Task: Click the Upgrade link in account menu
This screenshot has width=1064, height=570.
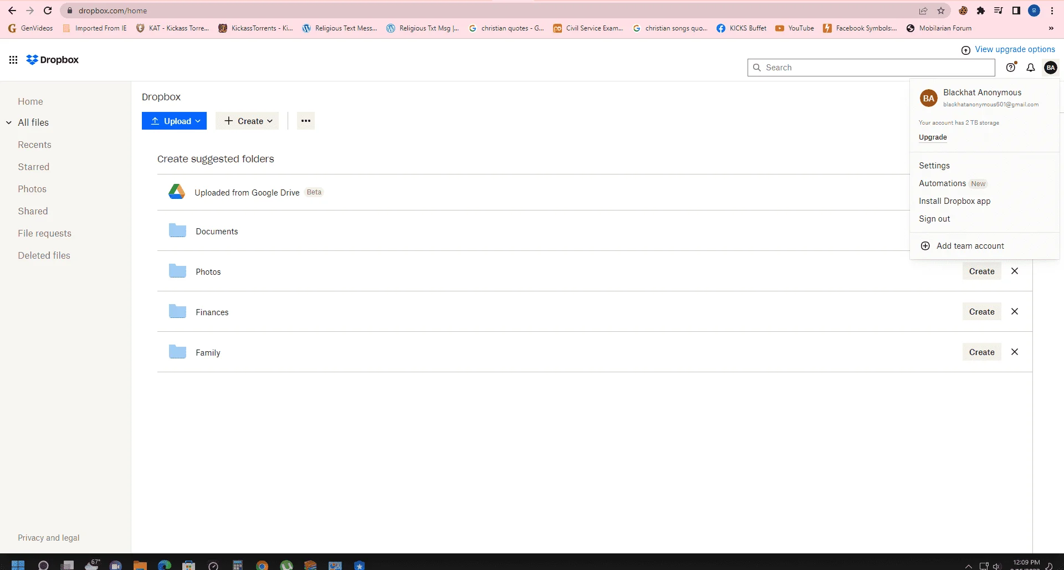Action: click(x=933, y=137)
